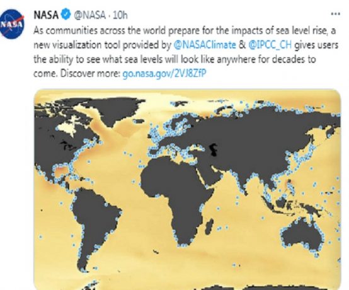
Task: Open the three-dot more options menu
Action: 335,14
